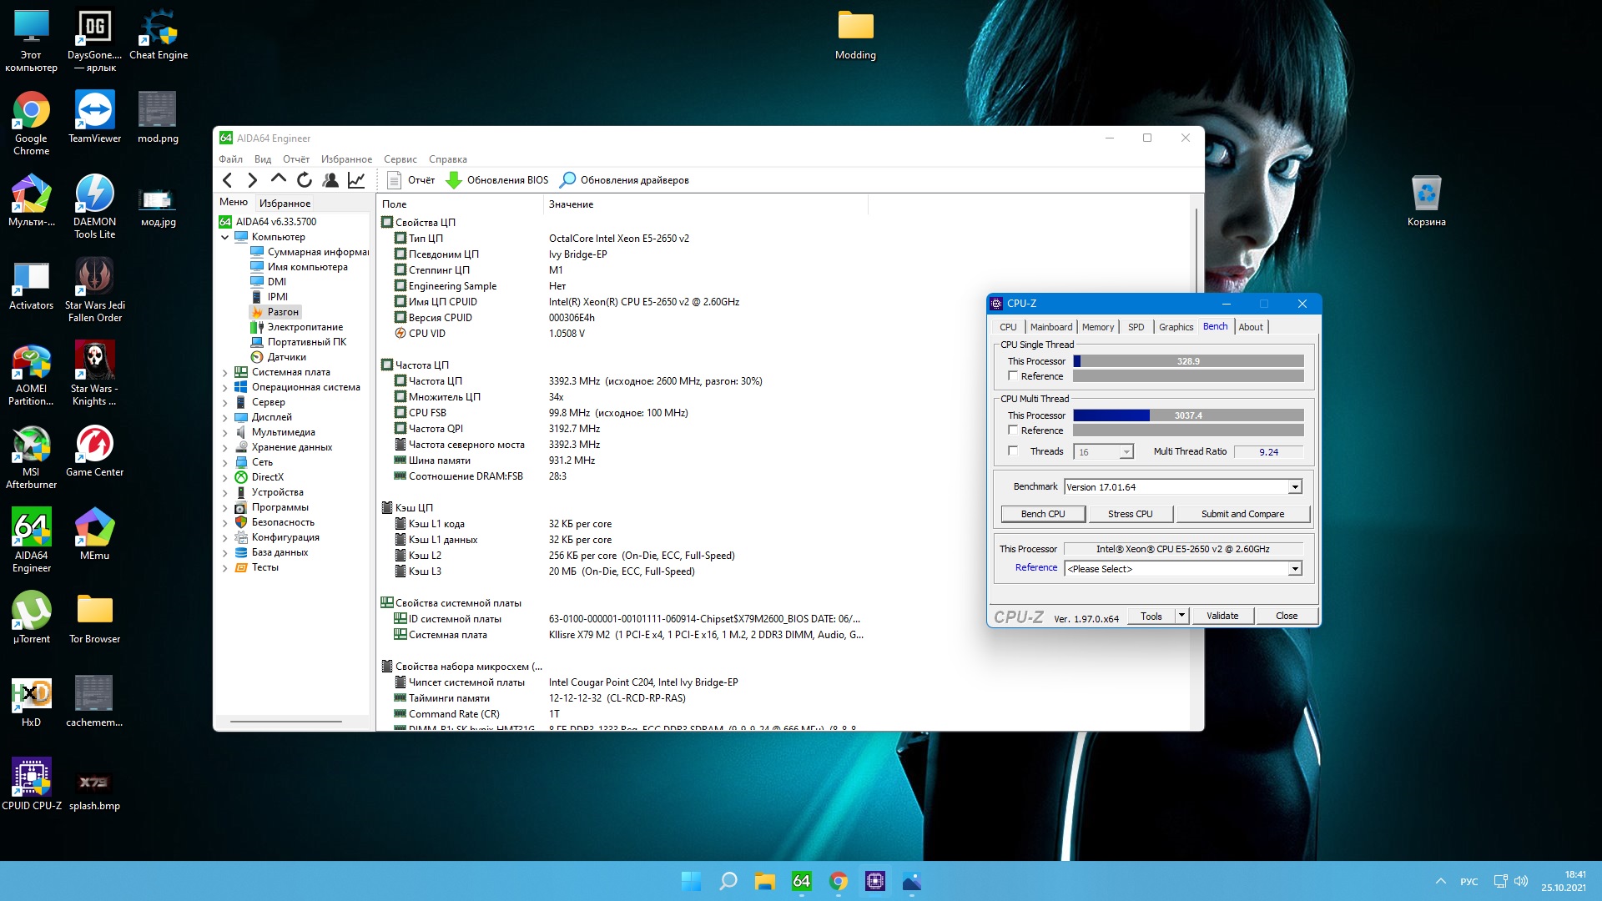1602x901 pixels.
Task: Click the BIOS updates green arrow icon
Action: pyautogui.click(x=454, y=180)
